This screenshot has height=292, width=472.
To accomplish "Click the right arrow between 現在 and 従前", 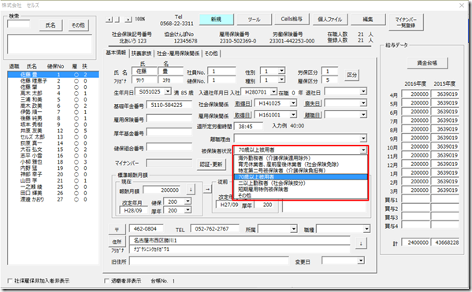I will pos(207,189).
